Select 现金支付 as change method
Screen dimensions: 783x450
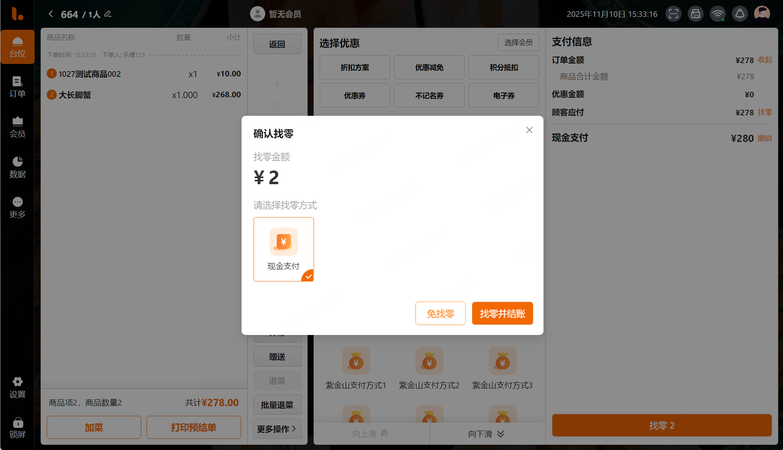point(283,249)
